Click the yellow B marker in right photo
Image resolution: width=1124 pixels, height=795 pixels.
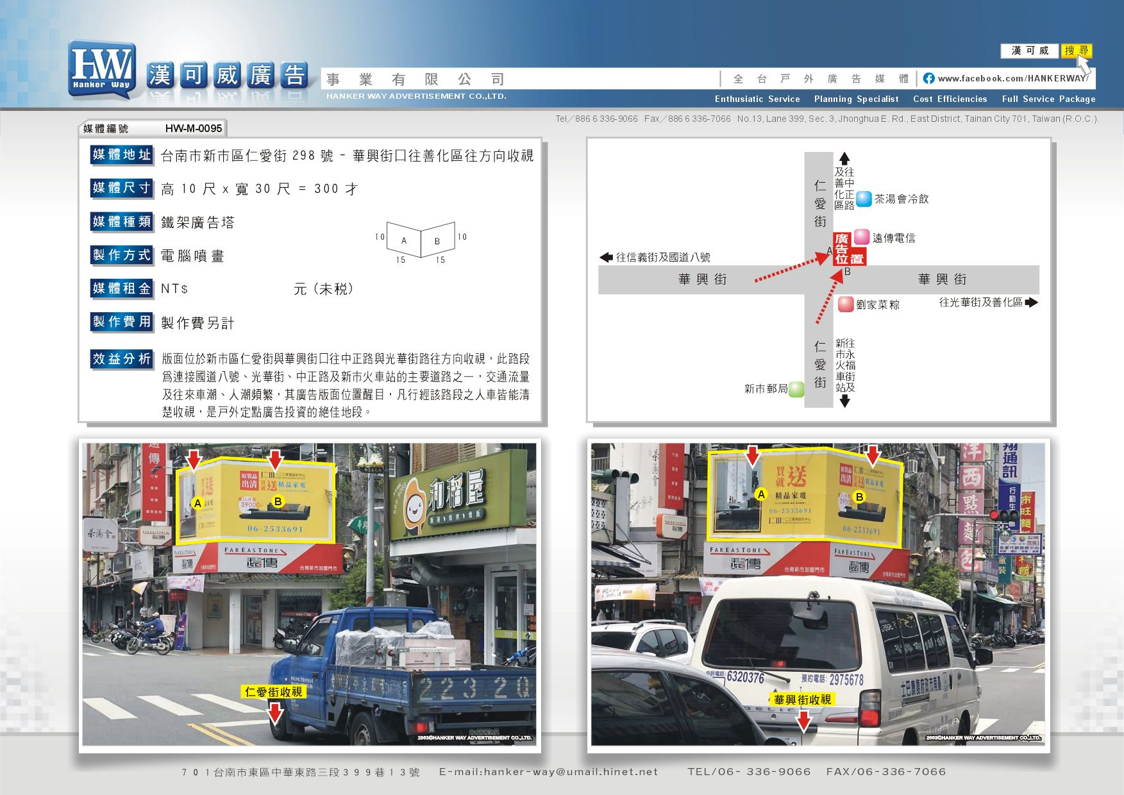[x=860, y=496]
